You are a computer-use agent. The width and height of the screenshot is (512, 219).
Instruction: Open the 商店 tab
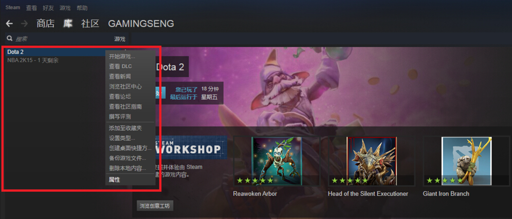click(x=45, y=24)
